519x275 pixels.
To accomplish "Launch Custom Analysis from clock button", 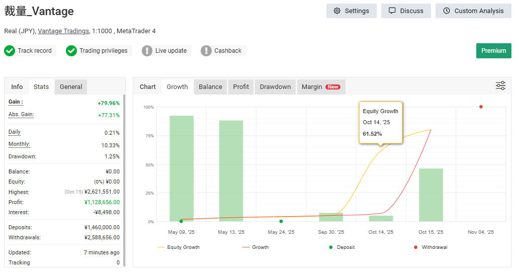I will click(x=473, y=11).
